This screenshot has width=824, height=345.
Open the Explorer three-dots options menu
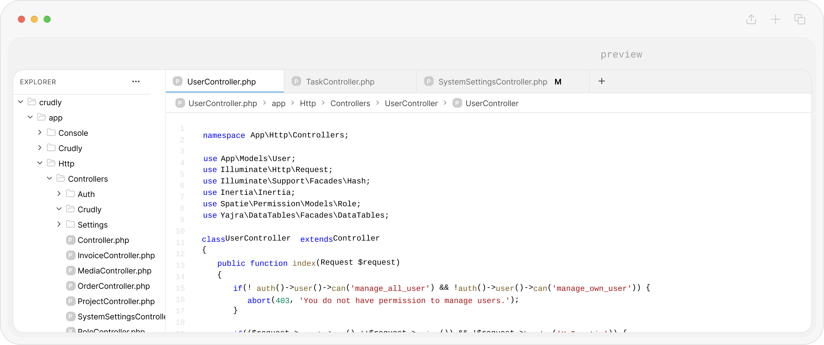point(136,81)
